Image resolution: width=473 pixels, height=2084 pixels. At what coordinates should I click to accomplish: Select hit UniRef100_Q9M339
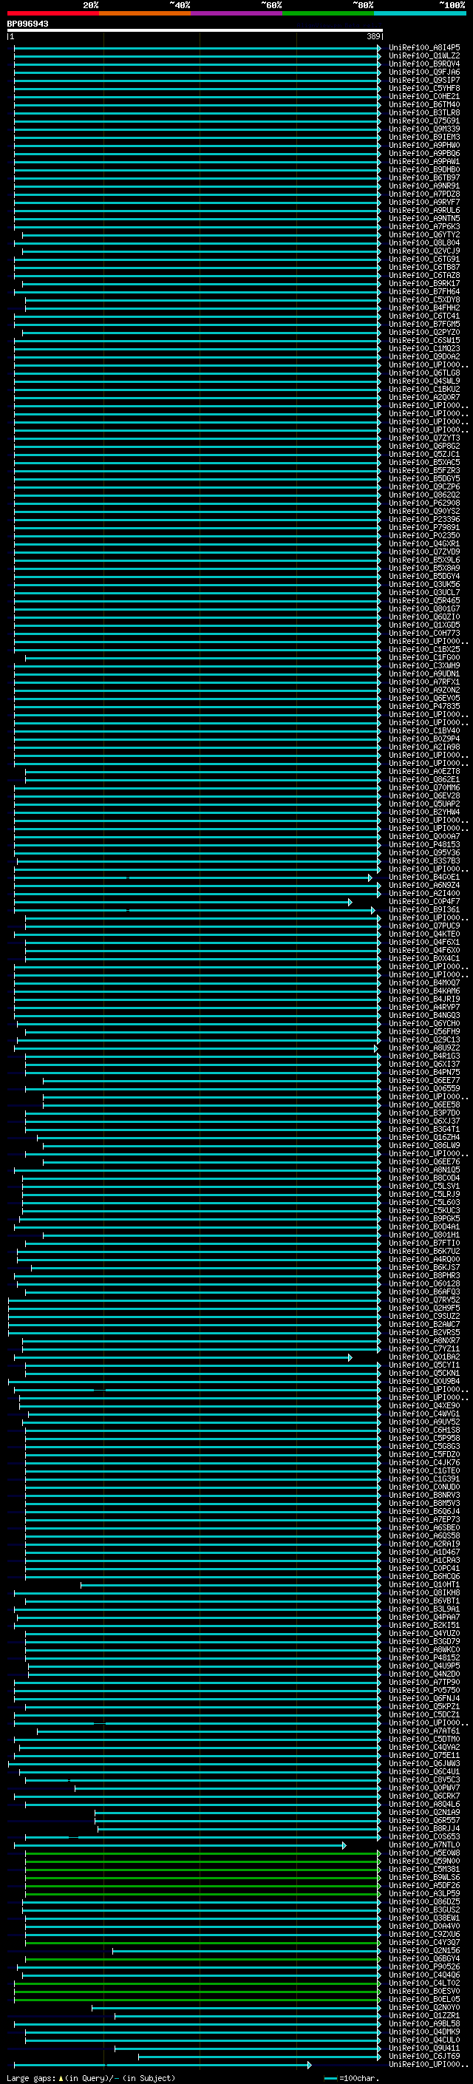(x=424, y=129)
